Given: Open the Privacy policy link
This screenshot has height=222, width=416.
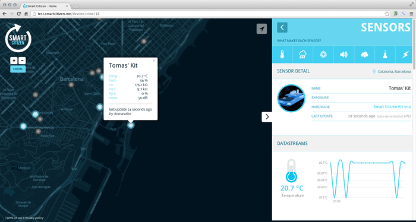Looking at the screenshot, I should (x=34, y=218).
